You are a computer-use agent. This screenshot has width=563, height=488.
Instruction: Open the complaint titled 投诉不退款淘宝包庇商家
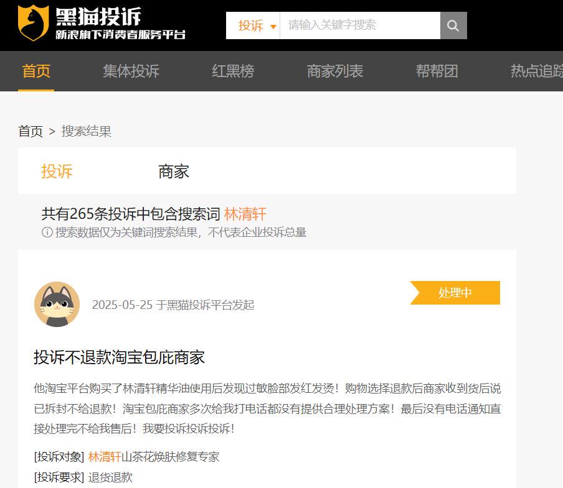119,357
